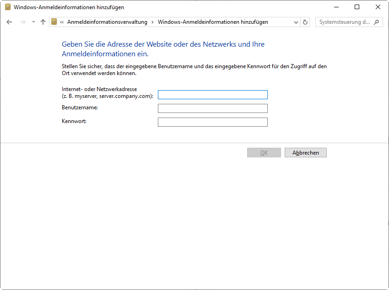Viewport: 389px width, 290px height.
Task: Open the recent locations dropdown arrow
Action: point(33,22)
